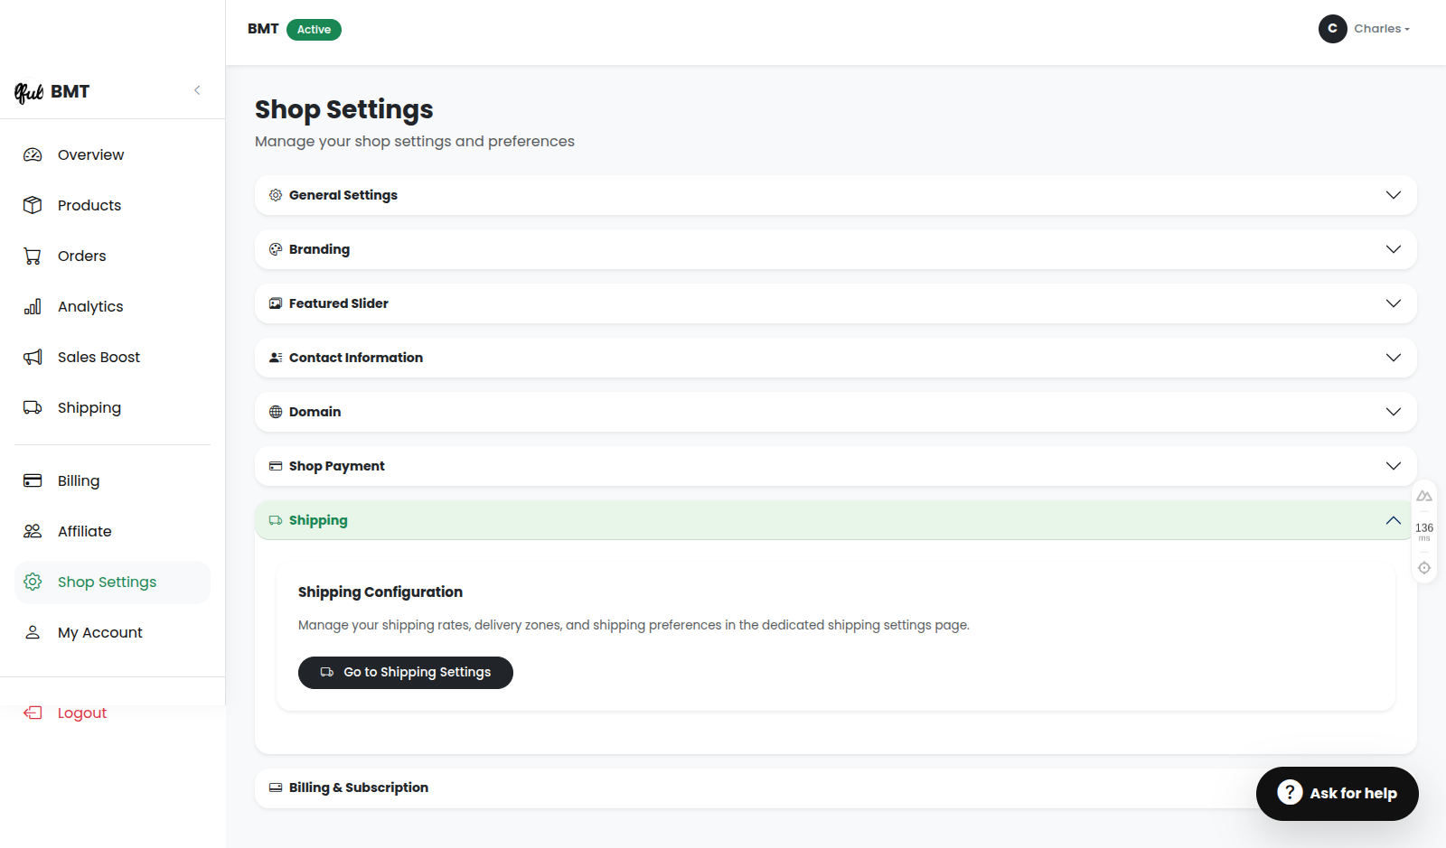Collapse the sidebar with the chevron

[197, 90]
